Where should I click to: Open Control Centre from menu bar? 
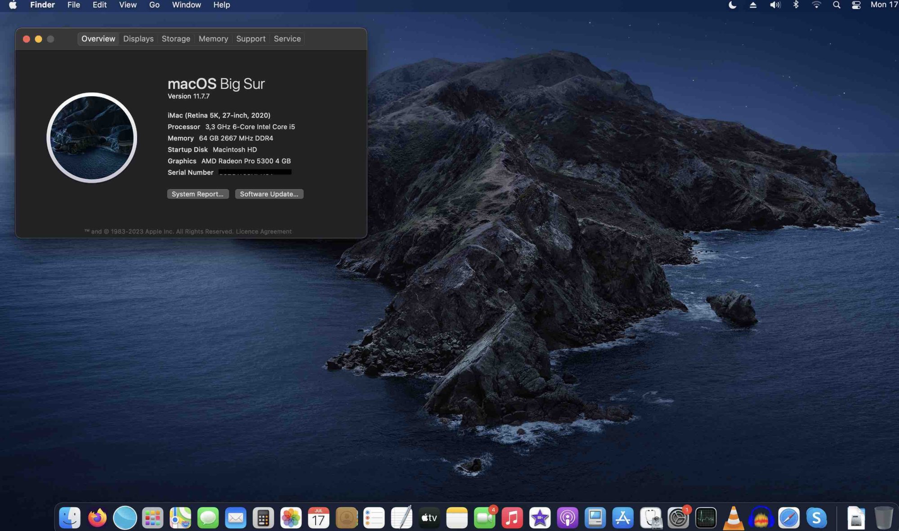coord(856,5)
